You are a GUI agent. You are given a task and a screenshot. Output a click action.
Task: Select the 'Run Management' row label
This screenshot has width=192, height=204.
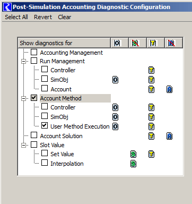[x=62, y=61]
